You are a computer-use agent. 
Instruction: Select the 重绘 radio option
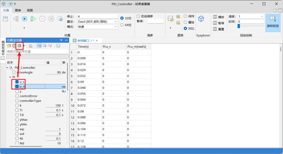185,22
